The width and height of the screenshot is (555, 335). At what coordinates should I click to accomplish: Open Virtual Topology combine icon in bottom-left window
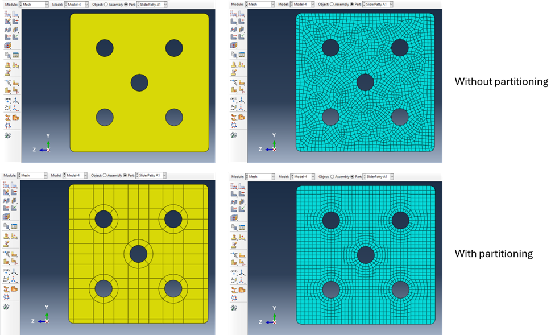click(x=6, y=289)
